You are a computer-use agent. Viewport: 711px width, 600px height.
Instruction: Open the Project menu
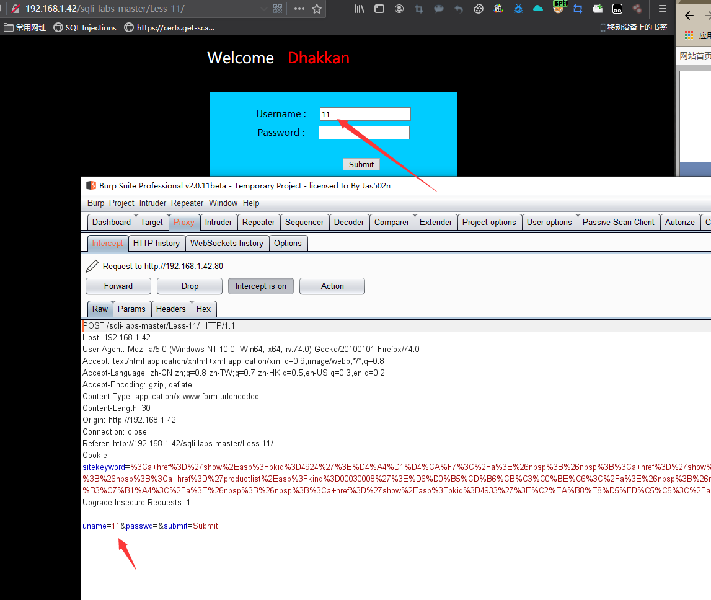121,203
